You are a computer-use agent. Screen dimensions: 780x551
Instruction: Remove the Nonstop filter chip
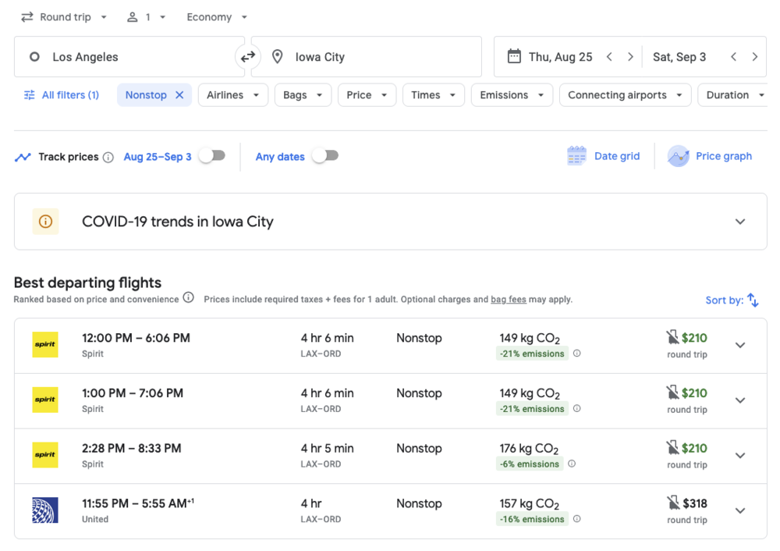tap(179, 95)
